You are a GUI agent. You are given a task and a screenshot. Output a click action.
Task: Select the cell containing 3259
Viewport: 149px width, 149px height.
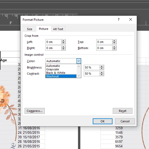(x=112, y=128)
